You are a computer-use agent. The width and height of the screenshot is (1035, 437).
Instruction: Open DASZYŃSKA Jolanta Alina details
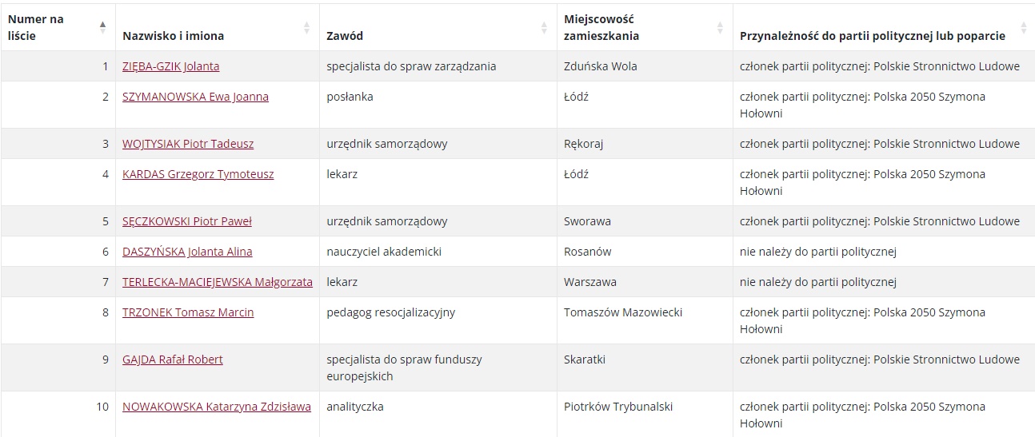pos(187,252)
